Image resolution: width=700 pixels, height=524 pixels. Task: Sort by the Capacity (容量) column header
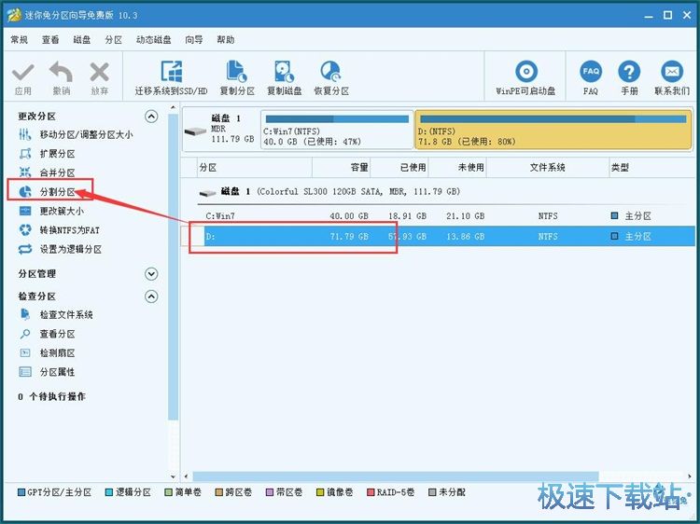pos(342,167)
